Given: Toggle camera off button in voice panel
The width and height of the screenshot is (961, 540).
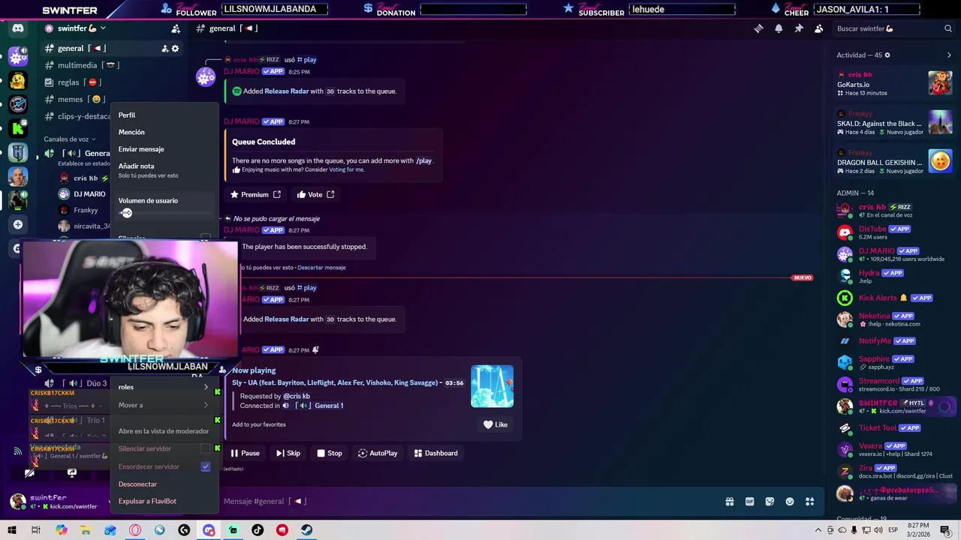Looking at the screenshot, I should 29,473.
